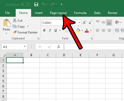Click the Orientation text angle icon

pyautogui.click(x=117, y=22)
